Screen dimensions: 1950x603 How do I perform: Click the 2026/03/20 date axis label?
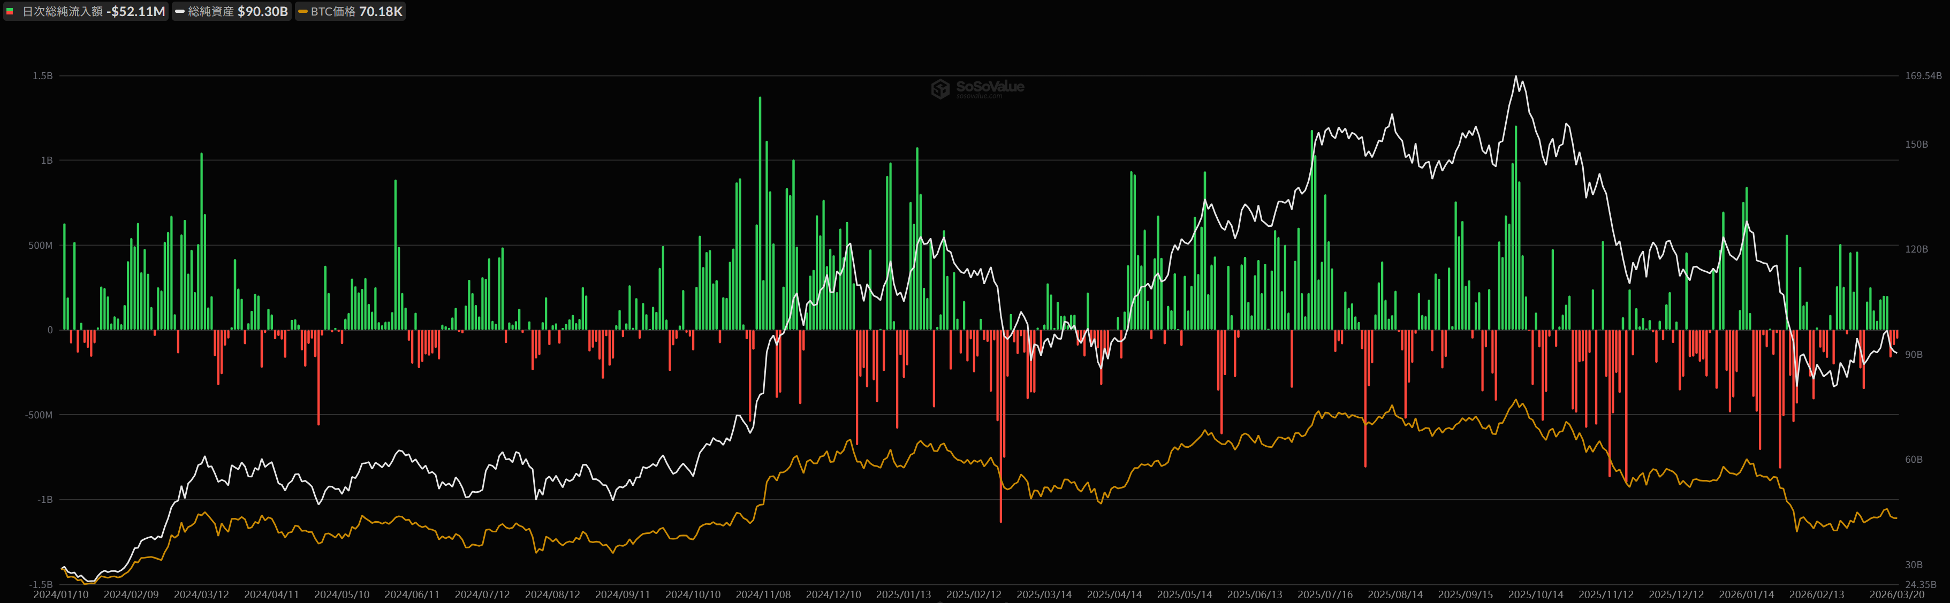coord(1896,594)
